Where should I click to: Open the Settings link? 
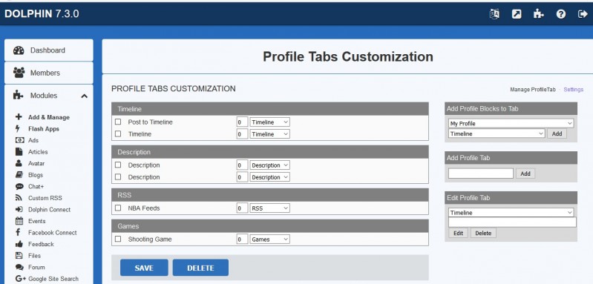(x=574, y=90)
